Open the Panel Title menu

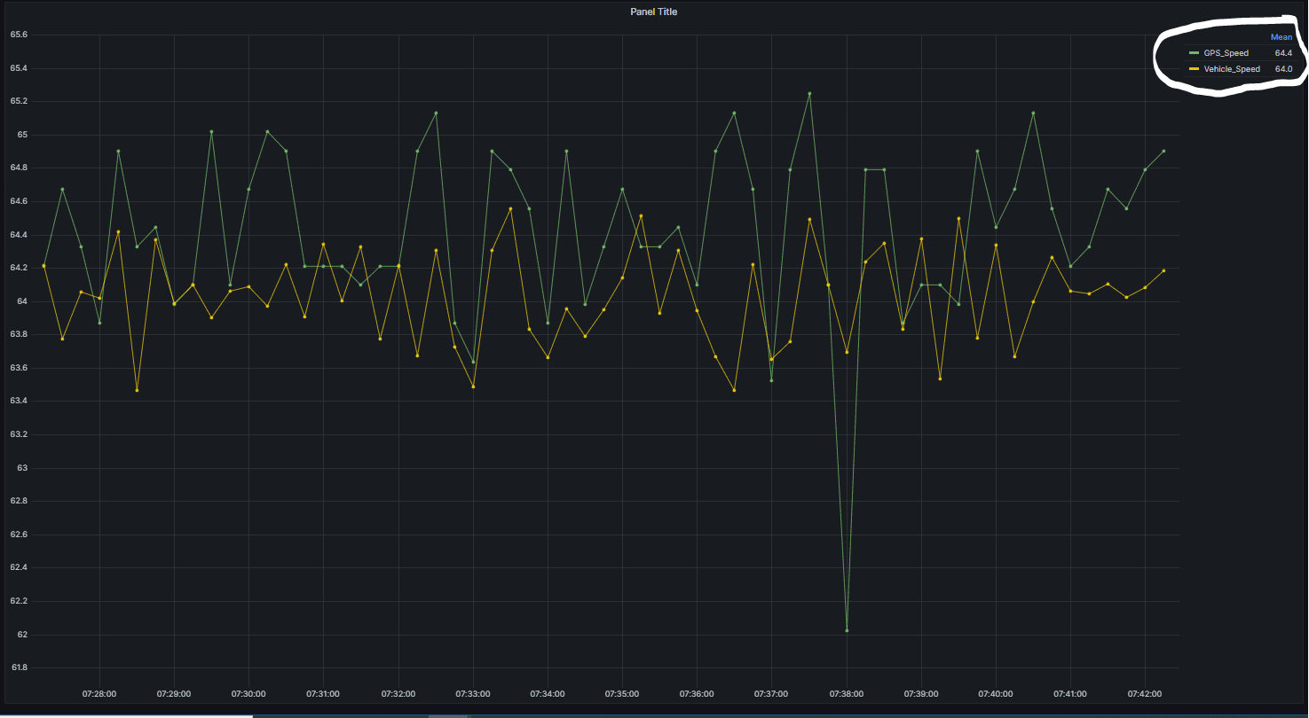[x=653, y=12]
